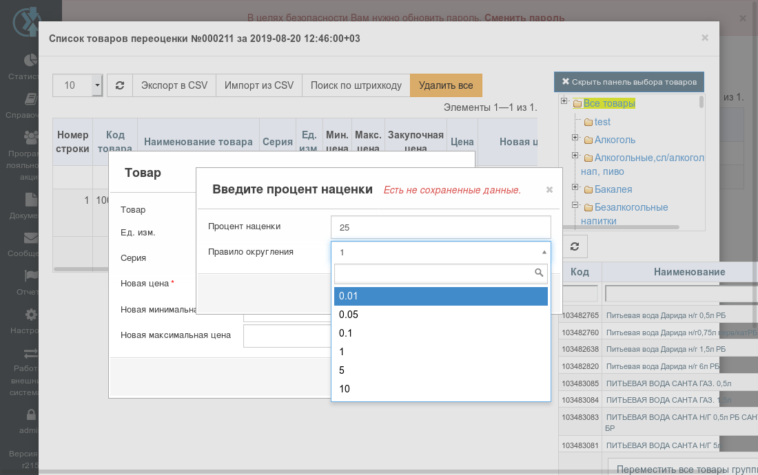Click the magnifier icon in the rounding dropdown
The image size is (758, 475).
[539, 273]
